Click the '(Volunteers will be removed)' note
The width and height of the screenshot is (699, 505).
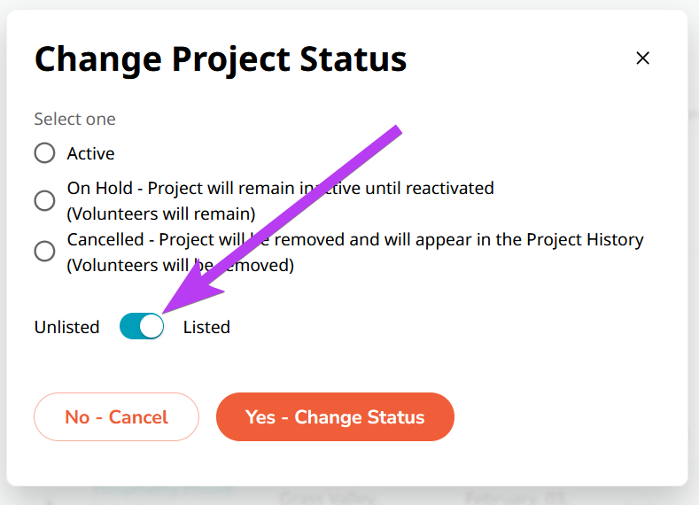point(181,265)
